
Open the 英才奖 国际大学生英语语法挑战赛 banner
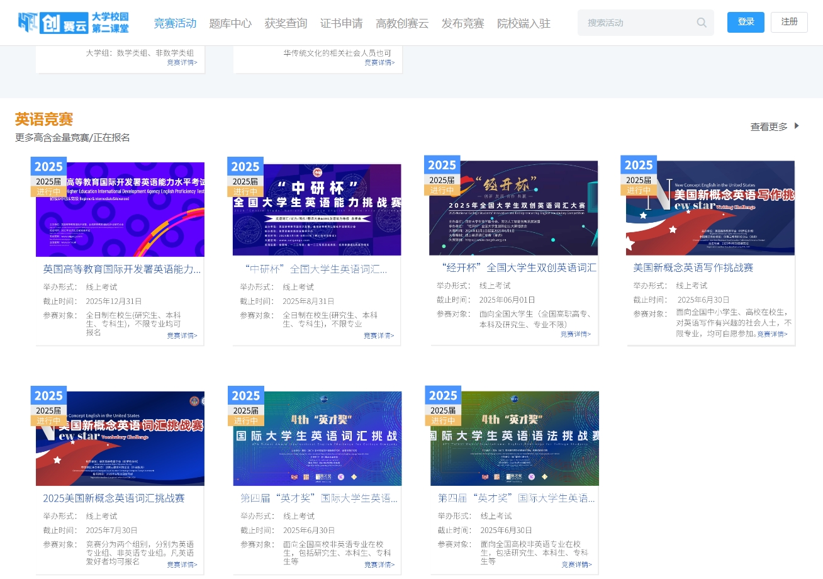point(515,439)
